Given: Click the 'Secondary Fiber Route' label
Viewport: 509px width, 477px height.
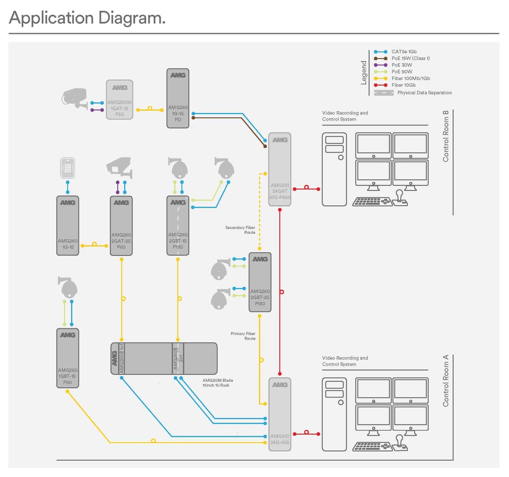Looking at the screenshot, I should point(240,230).
